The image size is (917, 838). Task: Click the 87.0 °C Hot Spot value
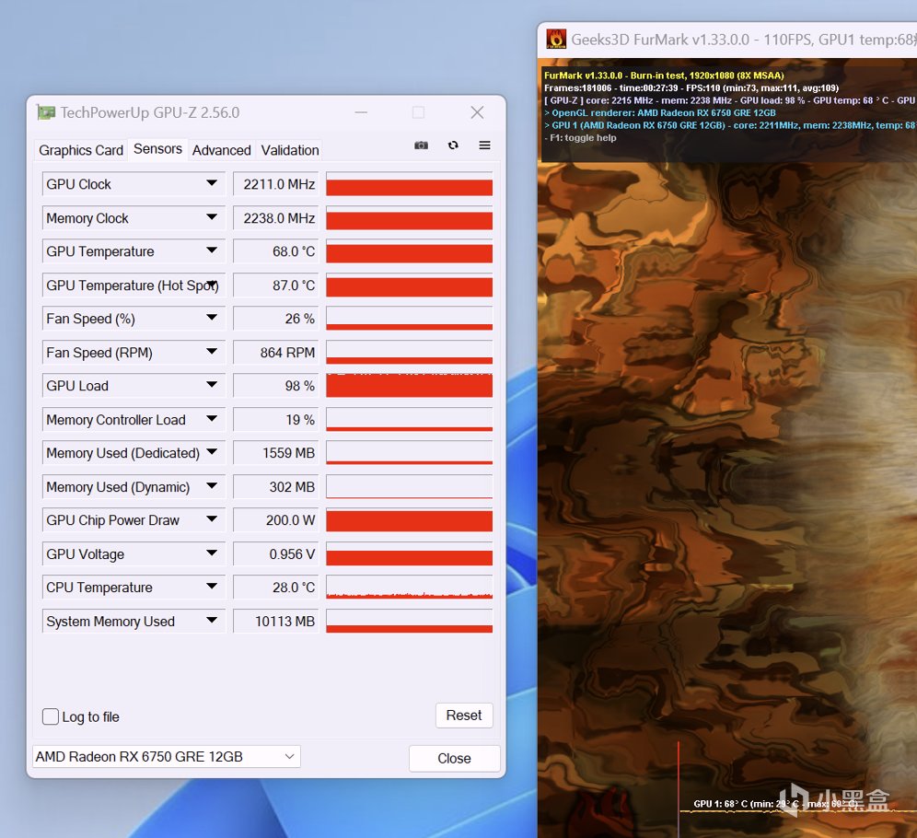(x=276, y=285)
